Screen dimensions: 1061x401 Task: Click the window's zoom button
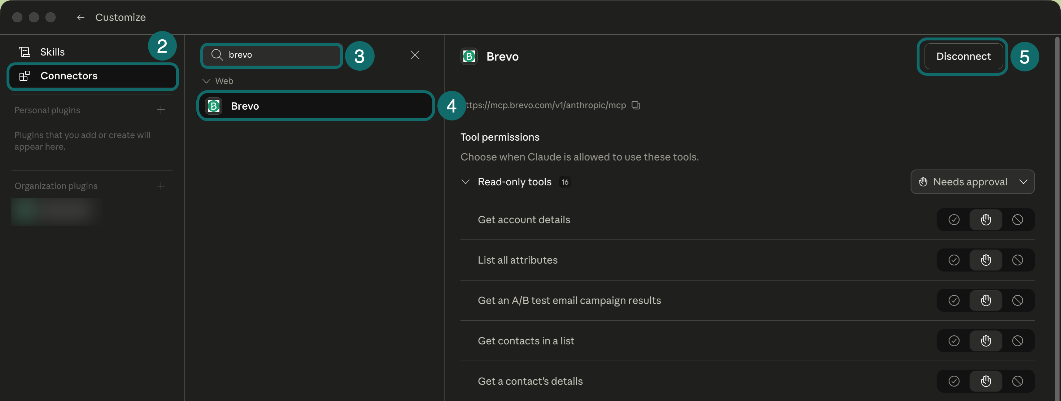50,17
